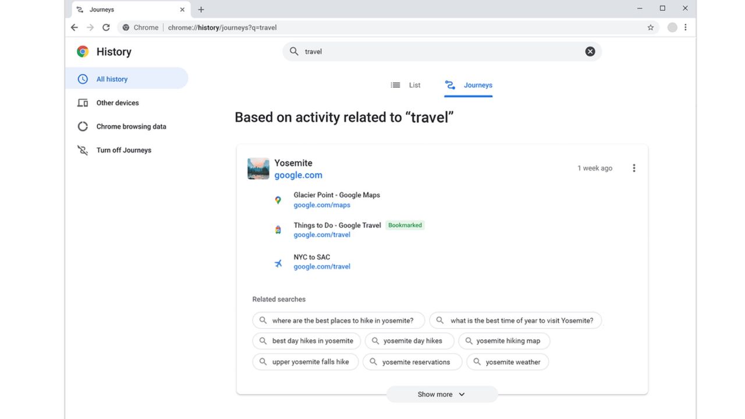Viewport: 745px width, 419px height.
Task: Click the Yosemite journey thumbnail image
Action: (258, 169)
